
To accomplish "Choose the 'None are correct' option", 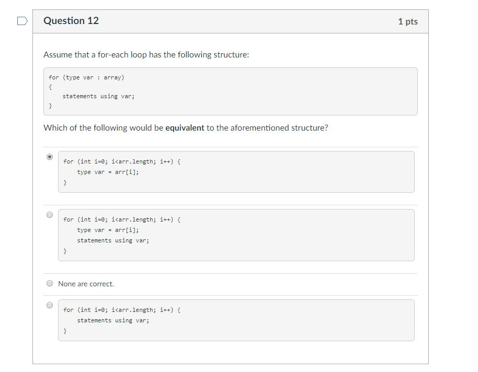I will (50, 283).
